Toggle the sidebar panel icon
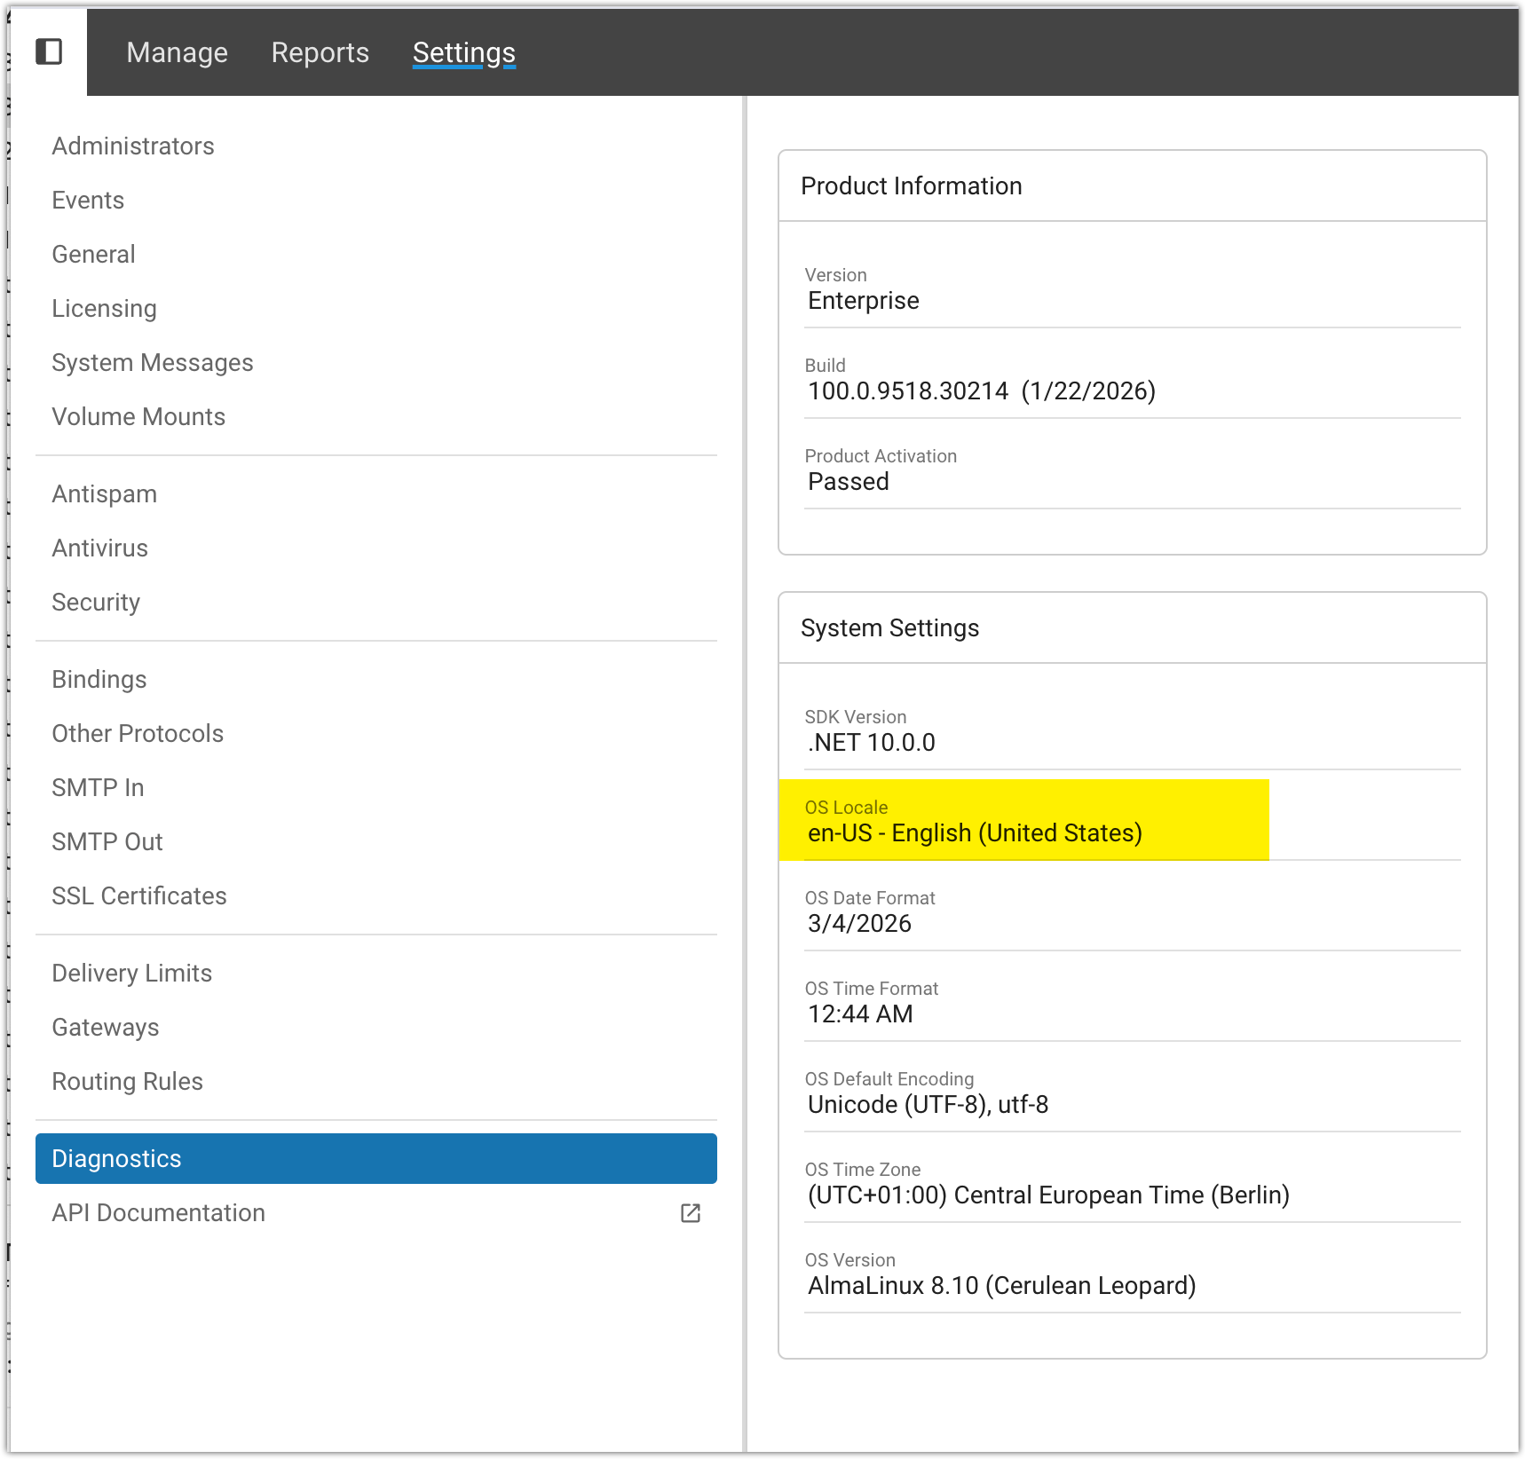This screenshot has height=1459, width=1525. [x=49, y=52]
